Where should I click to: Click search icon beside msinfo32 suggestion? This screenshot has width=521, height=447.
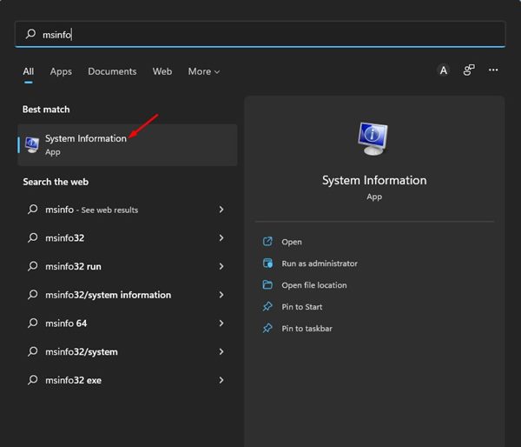click(33, 237)
